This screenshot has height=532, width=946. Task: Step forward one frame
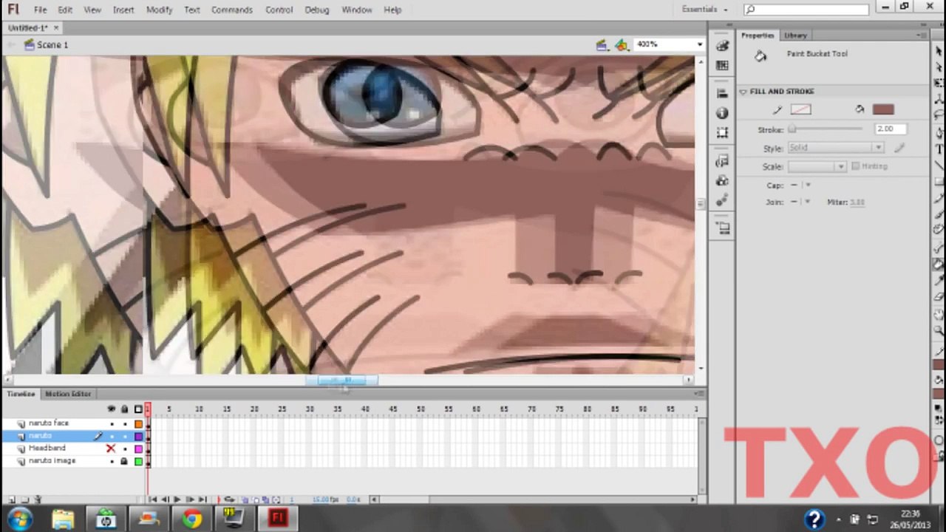tap(189, 499)
